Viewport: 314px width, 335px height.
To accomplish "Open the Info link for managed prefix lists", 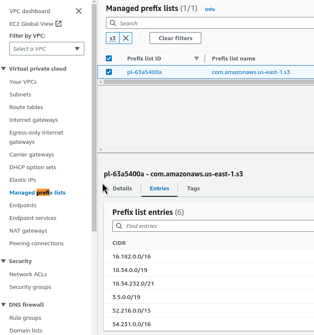I will (210, 9).
